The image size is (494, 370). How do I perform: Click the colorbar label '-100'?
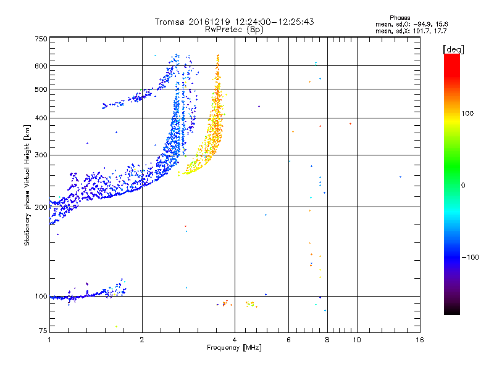[470, 257]
